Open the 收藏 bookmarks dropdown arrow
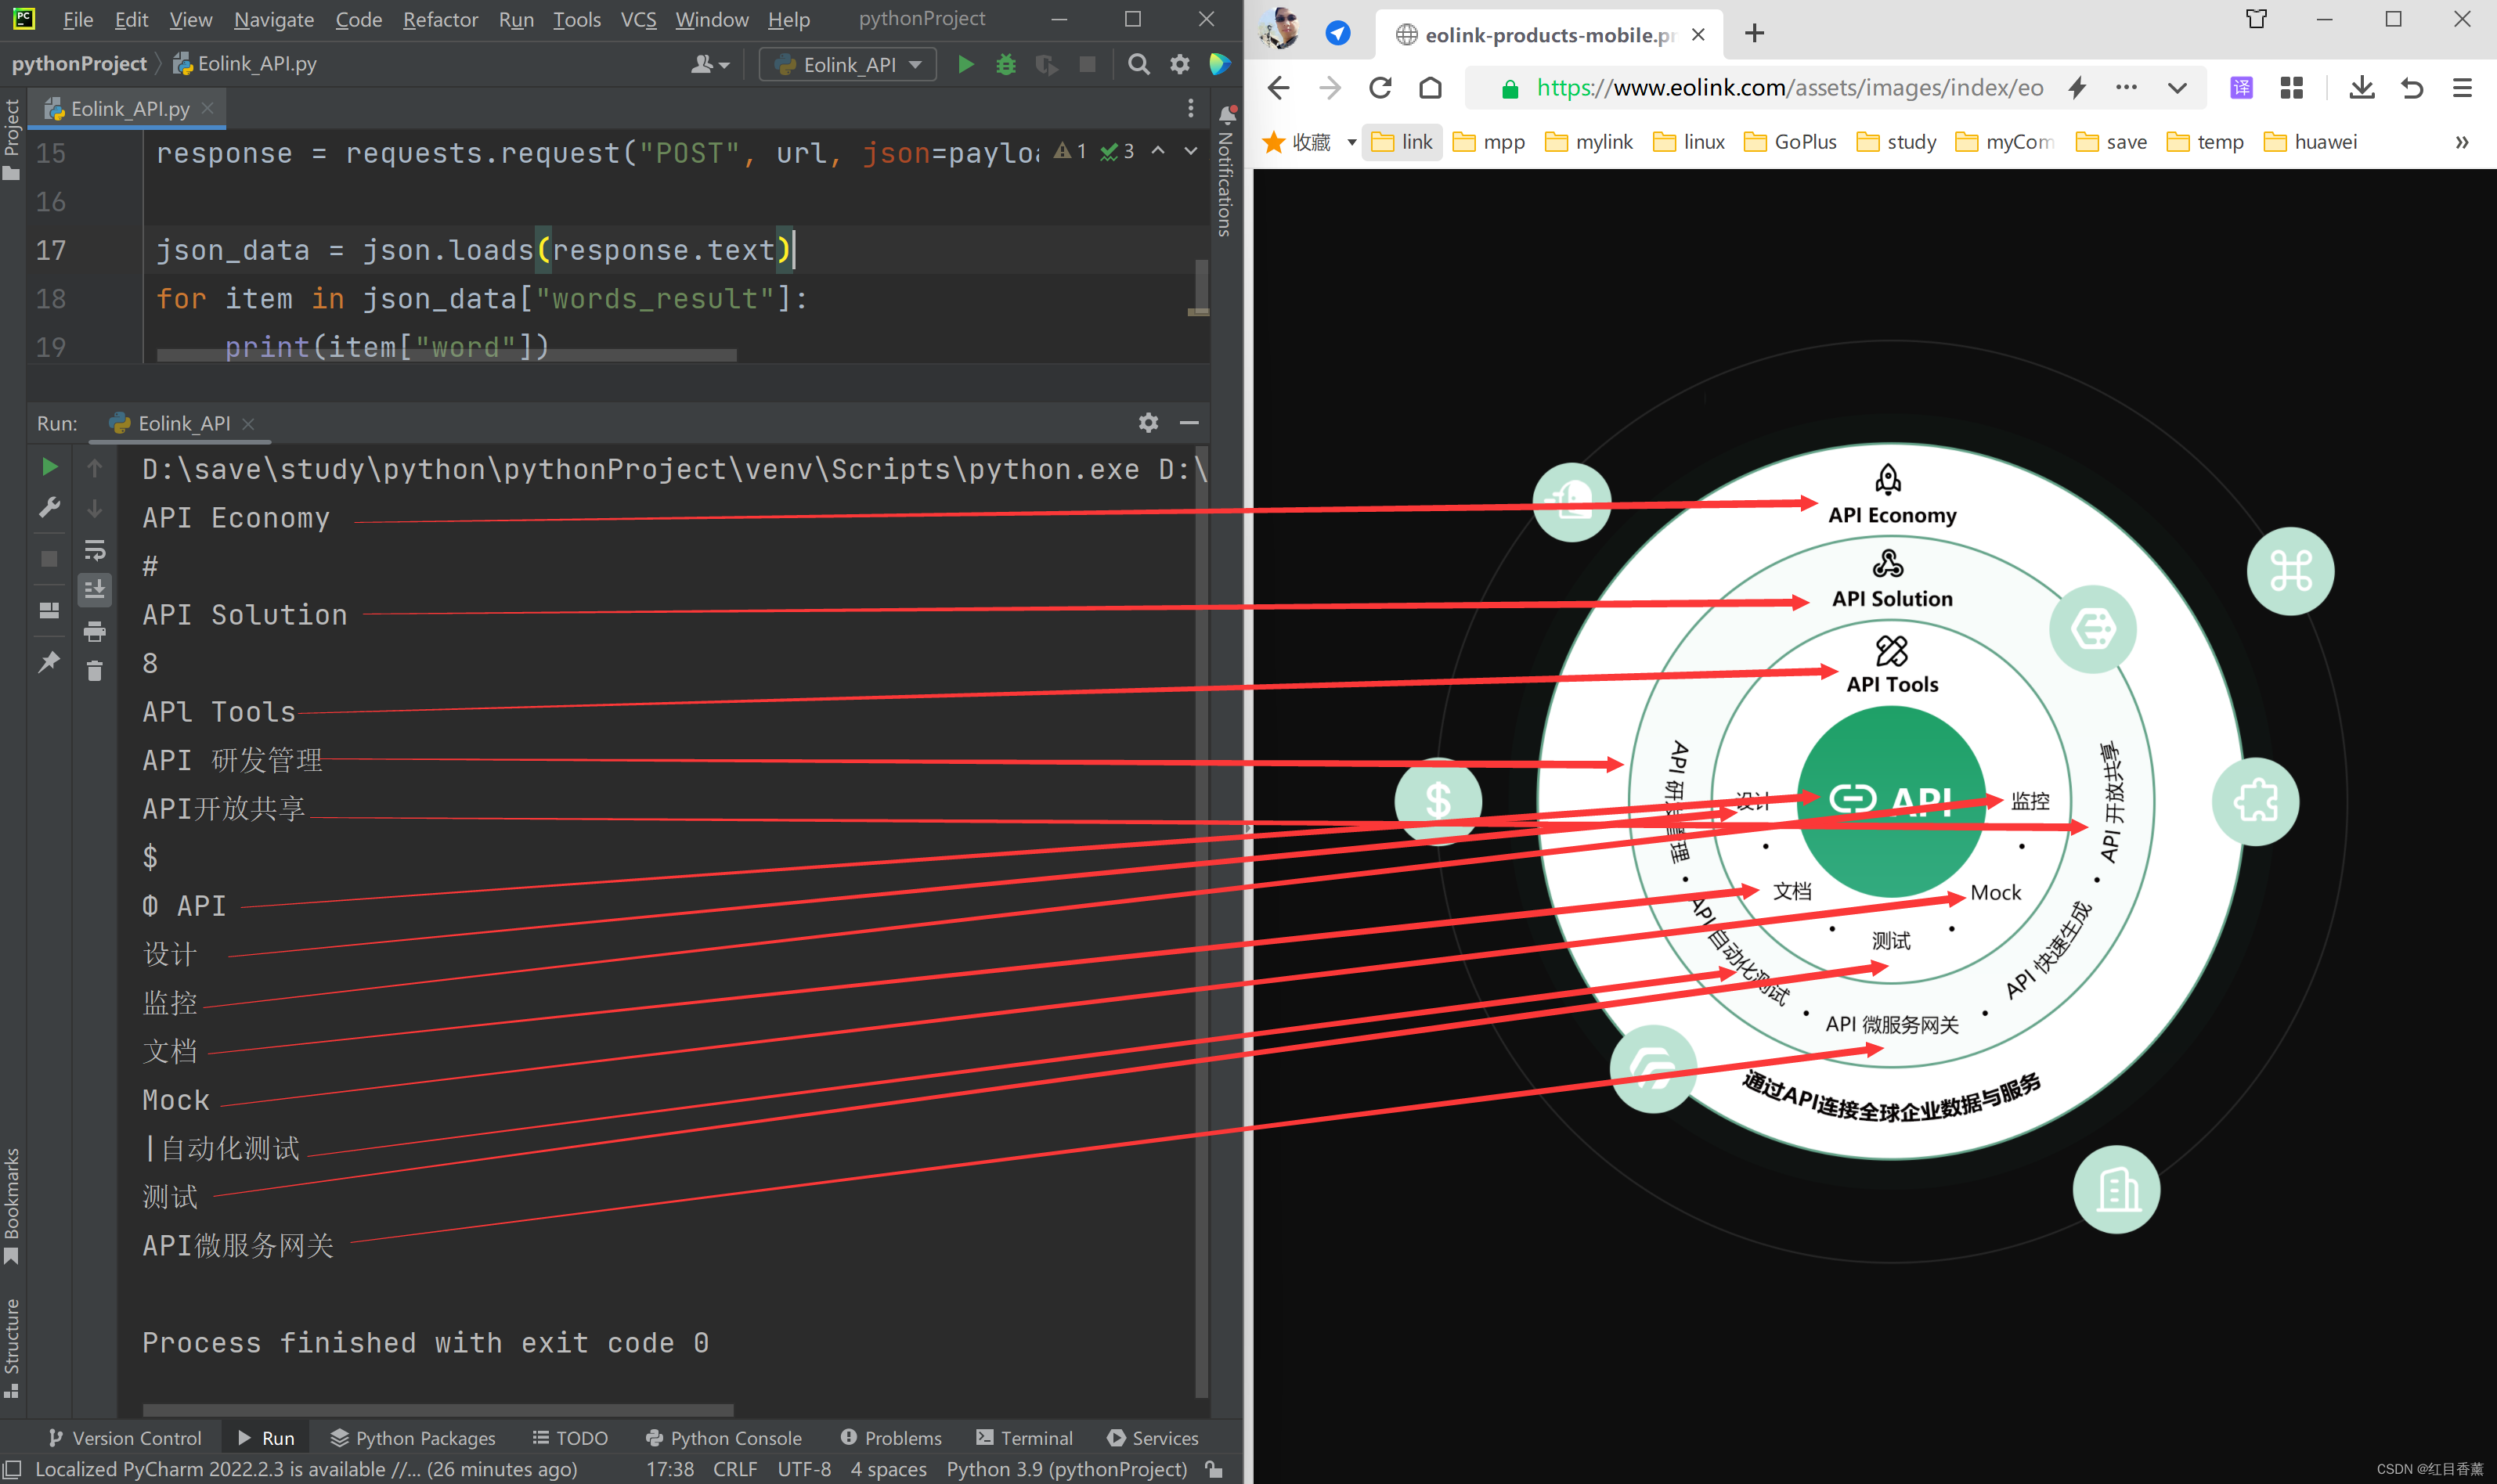 [1351, 142]
